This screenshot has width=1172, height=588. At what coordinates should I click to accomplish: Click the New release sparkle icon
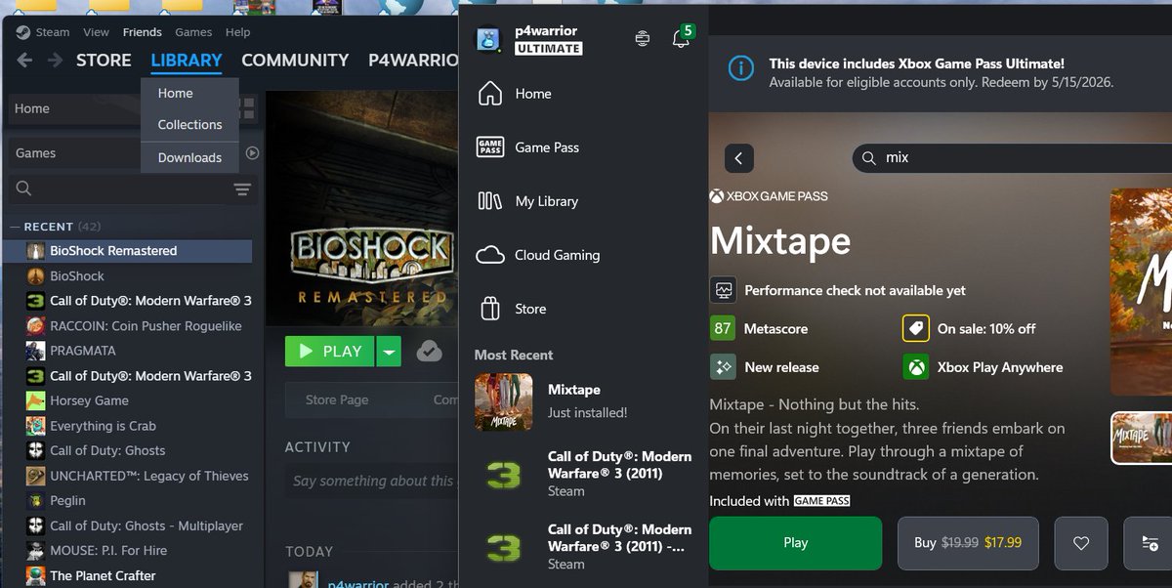(x=724, y=367)
